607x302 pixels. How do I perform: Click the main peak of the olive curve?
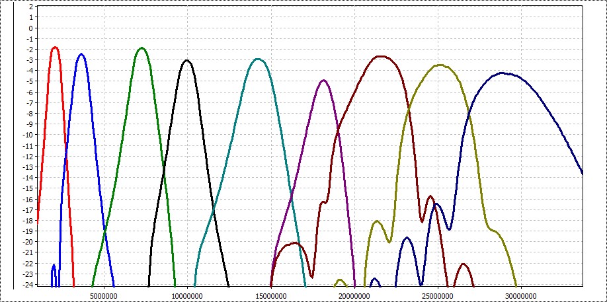[x=440, y=65]
